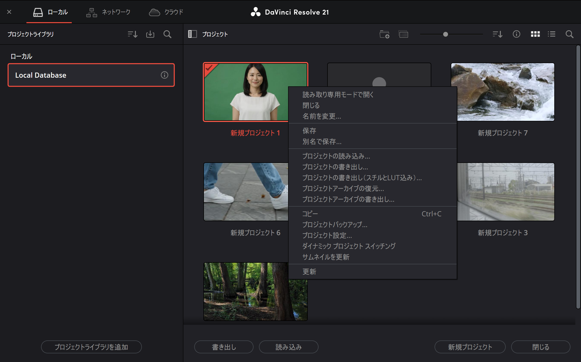Click the bottom-right 閉じる button
This screenshot has height=362, width=581.
[x=541, y=347]
